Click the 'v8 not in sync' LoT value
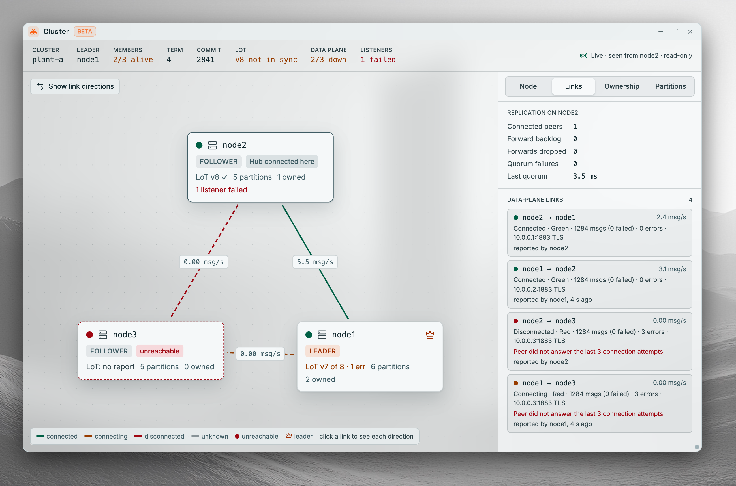This screenshot has width=736, height=486. pyautogui.click(x=266, y=60)
